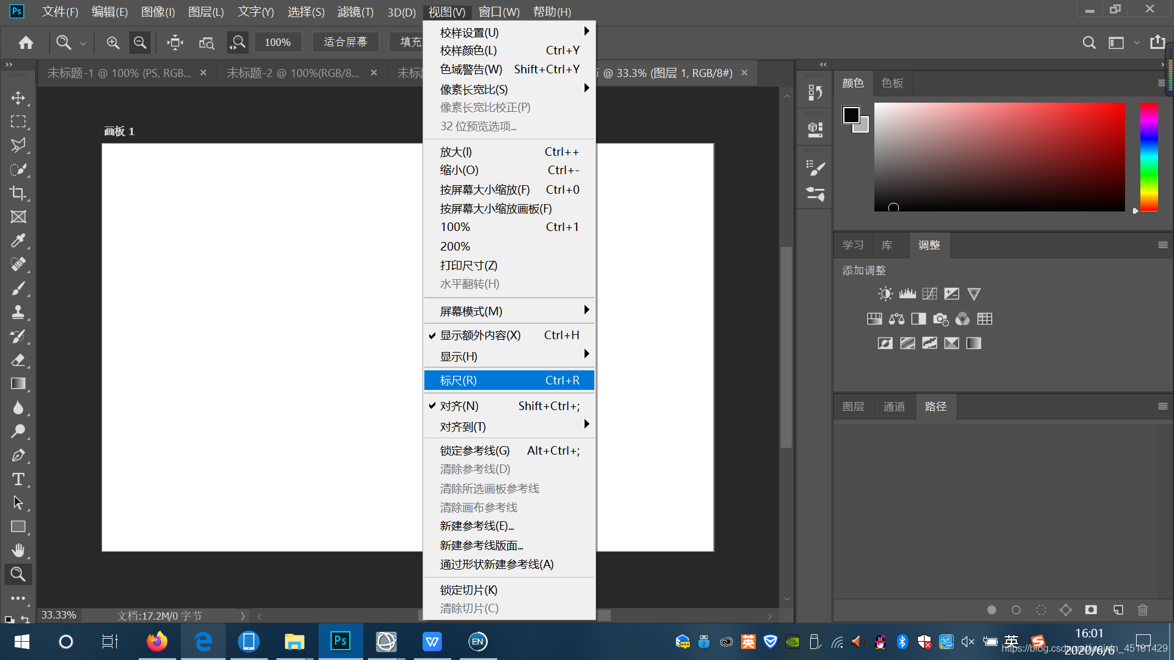1174x660 pixels.
Task: Click the 100% zoom button in options bar
Action: click(278, 42)
